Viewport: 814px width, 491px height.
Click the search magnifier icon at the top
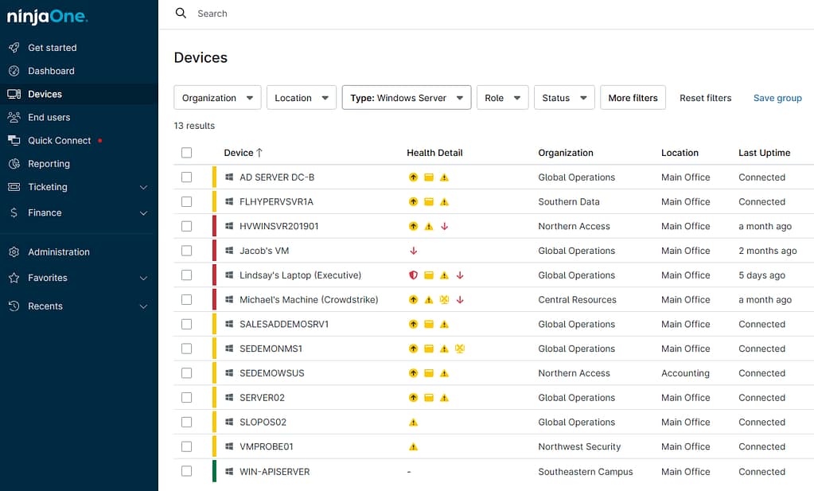click(180, 13)
